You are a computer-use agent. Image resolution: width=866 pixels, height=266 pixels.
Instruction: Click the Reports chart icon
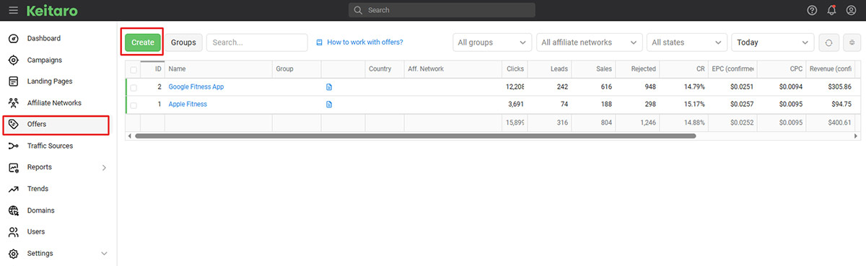13,167
